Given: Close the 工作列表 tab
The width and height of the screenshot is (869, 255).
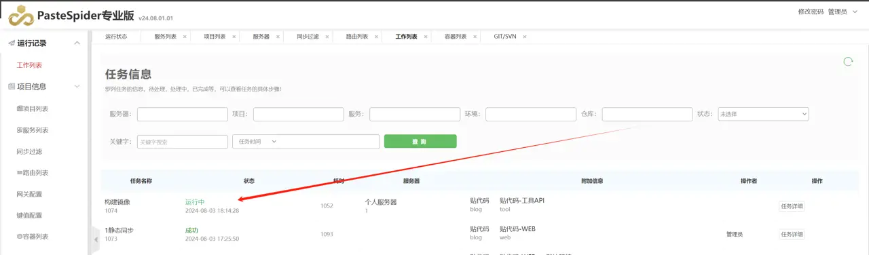Looking at the screenshot, I should point(426,37).
